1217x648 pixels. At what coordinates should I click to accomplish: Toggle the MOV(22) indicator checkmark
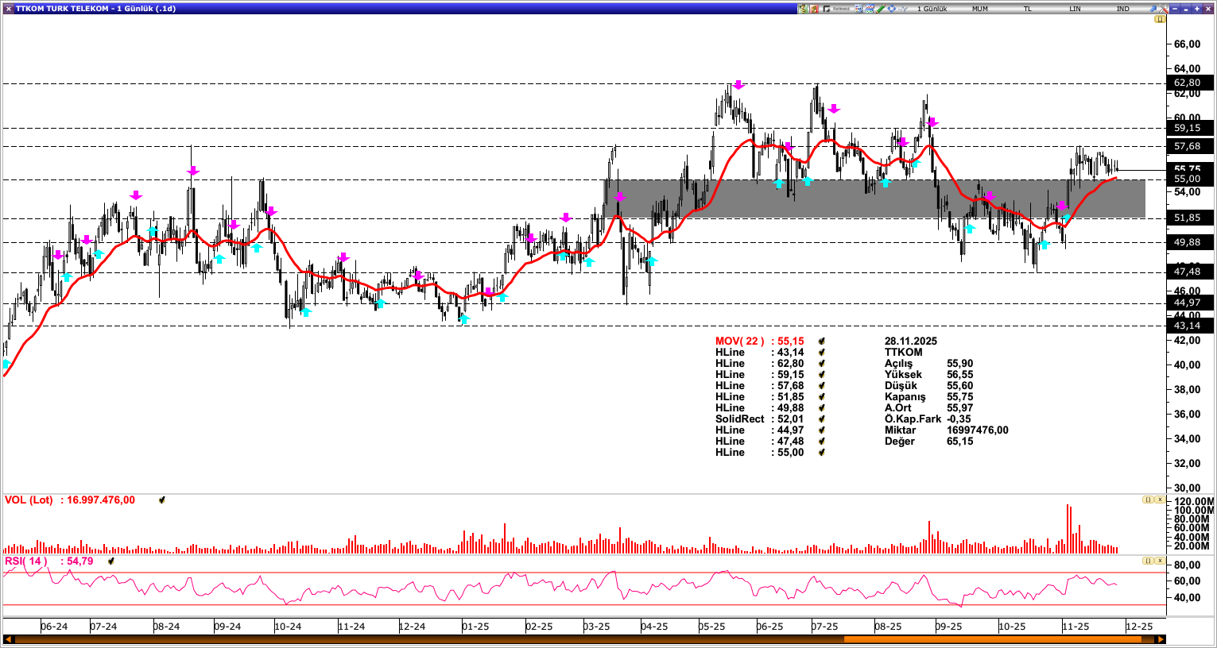[822, 341]
